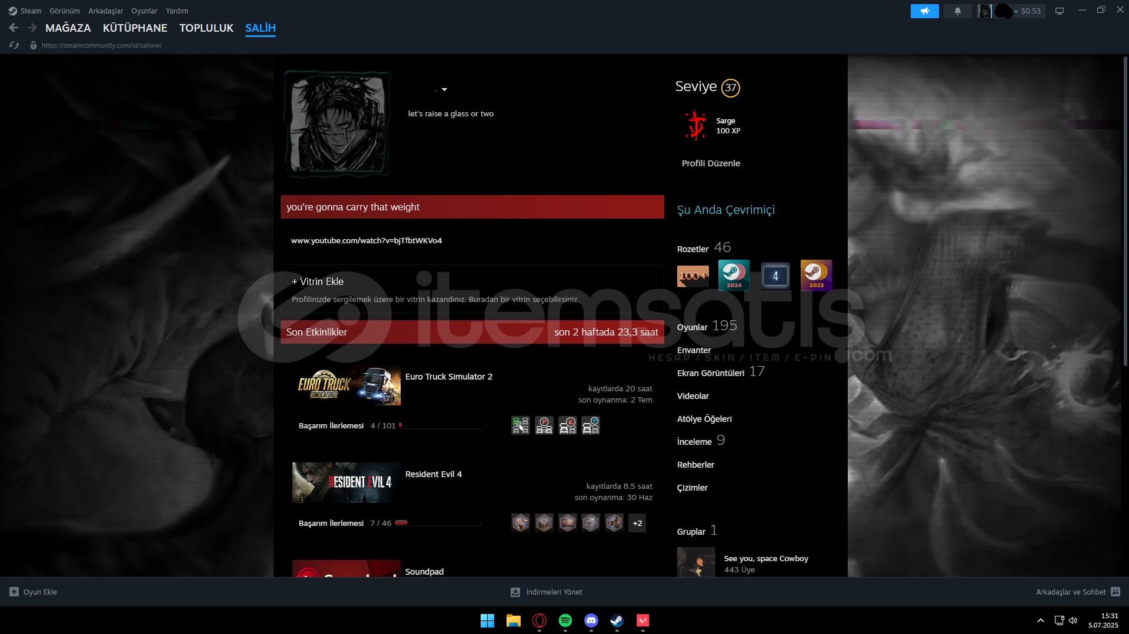Click + Vitrin Ekle
The width and height of the screenshot is (1129, 634).
(x=318, y=281)
